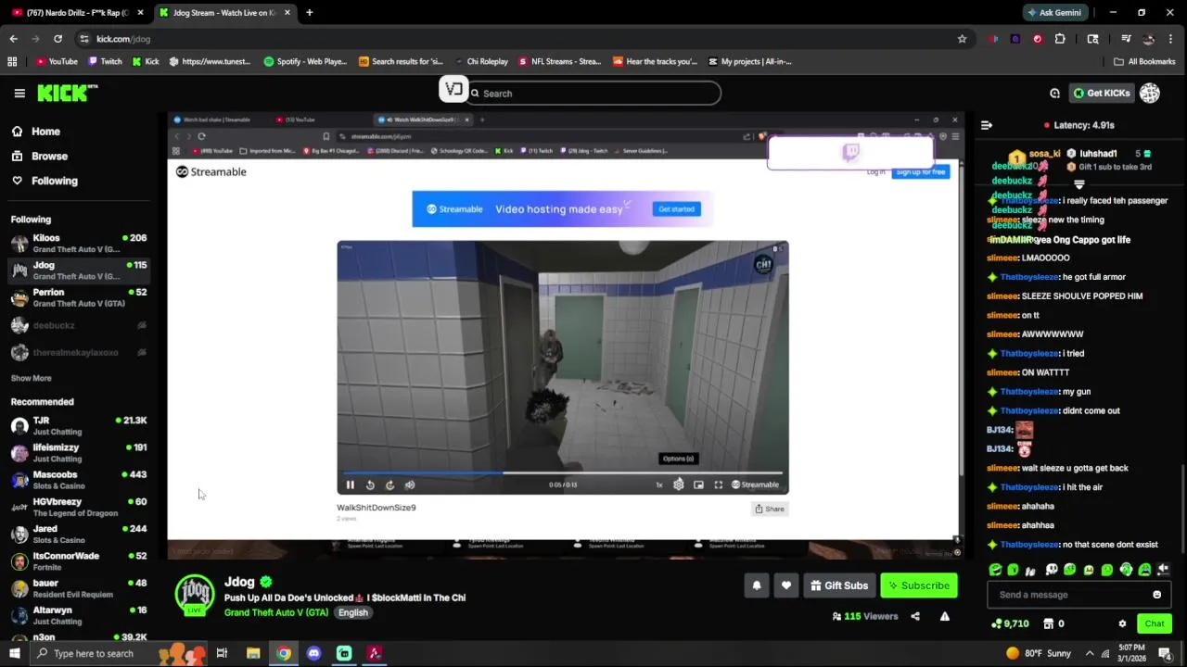Click the KICK logo

tap(67, 93)
